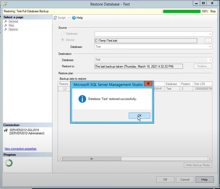220x189 pixels.
Task: Click the server connection icon
Action: [x=6, y=131]
